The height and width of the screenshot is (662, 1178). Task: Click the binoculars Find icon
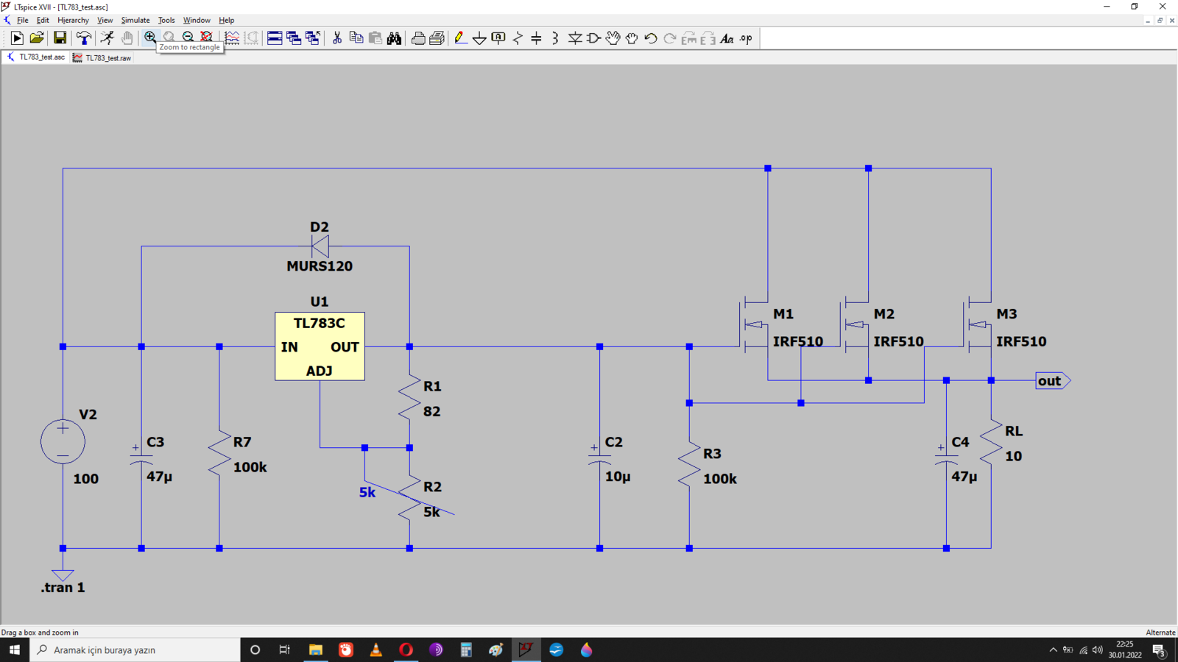(x=395, y=38)
